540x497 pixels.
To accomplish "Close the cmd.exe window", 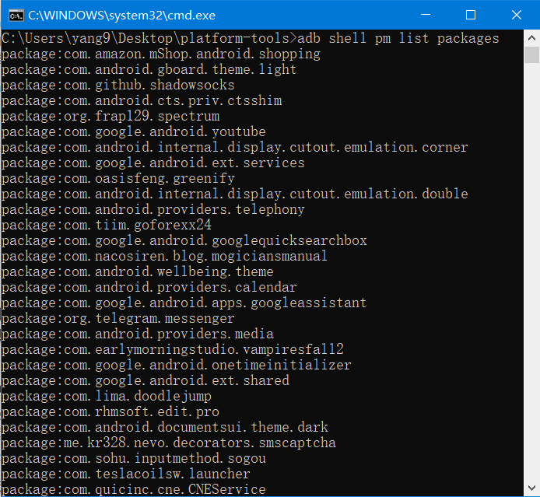I will [x=516, y=15].
